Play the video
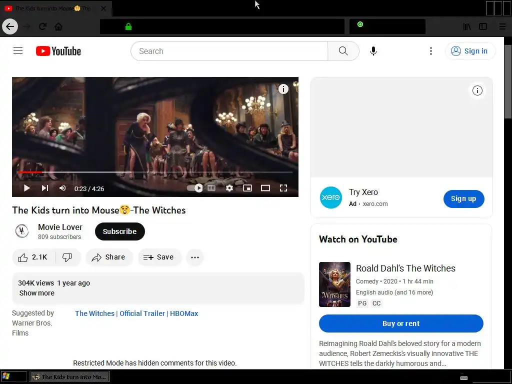The image size is (512, 384). tap(27, 188)
